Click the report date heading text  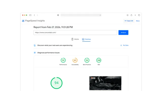53,27
